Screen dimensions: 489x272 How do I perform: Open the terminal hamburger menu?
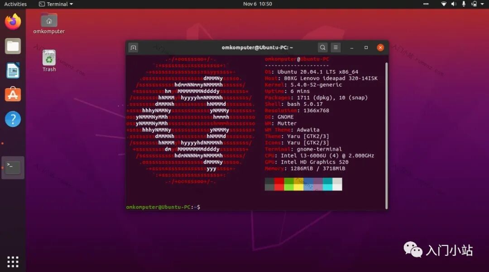(336, 47)
